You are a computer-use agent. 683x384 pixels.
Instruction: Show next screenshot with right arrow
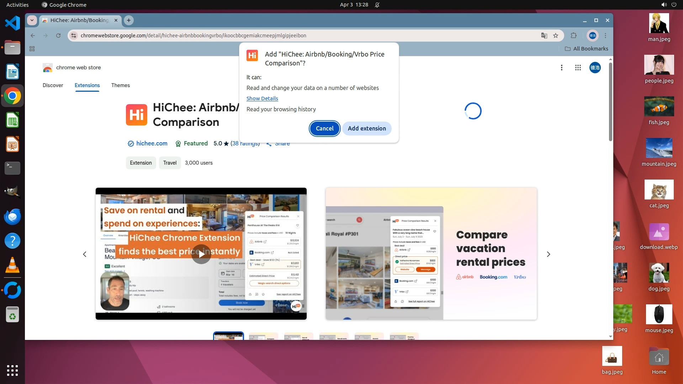(x=548, y=254)
